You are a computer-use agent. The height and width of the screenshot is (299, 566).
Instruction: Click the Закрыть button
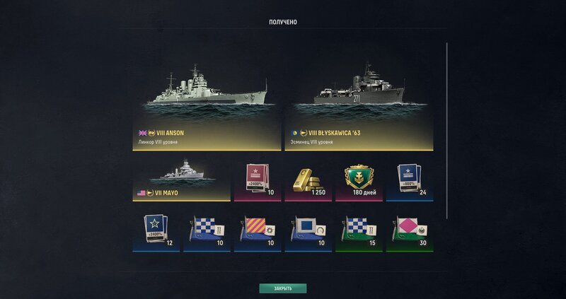[x=282, y=288]
